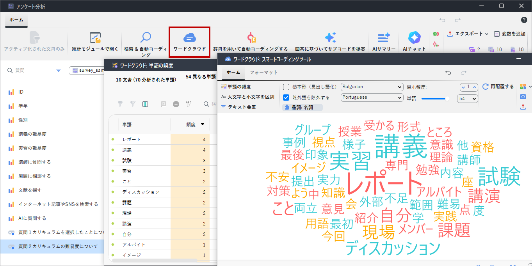Image resolution: width=532 pixels, height=266 pixels.
Task: Select the 質問２カリキュラムの難易度について item
Action: click(x=58, y=246)
